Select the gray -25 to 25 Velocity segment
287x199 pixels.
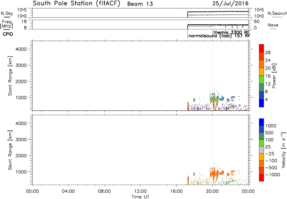[x=262, y=150]
